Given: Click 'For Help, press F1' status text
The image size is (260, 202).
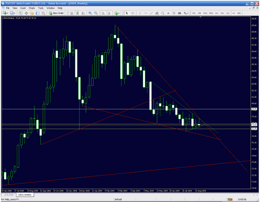Looking at the screenshot, I should (x=10, y=200).
